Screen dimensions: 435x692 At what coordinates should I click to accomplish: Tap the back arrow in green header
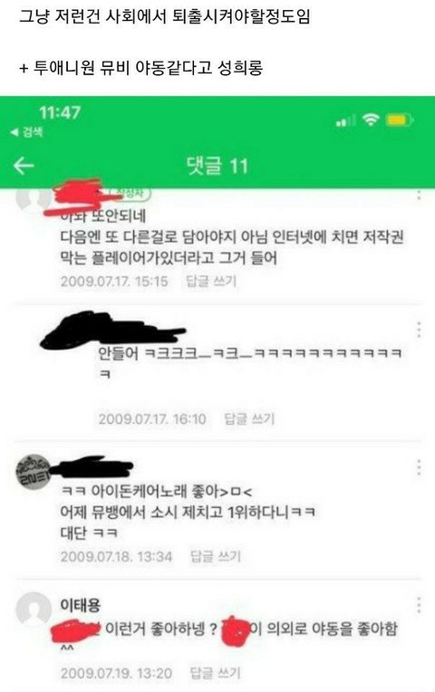[24, 166]
